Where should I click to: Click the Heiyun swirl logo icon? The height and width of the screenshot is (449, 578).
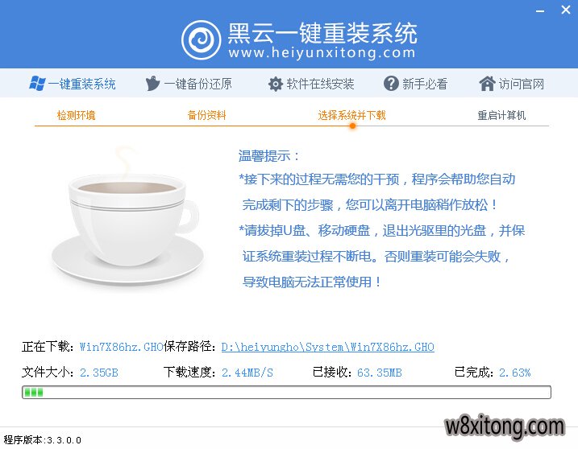point(202,39)
